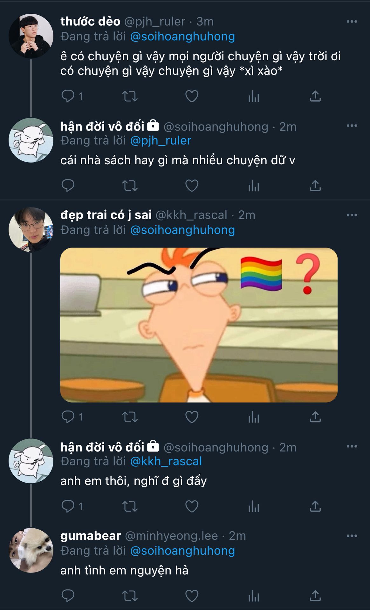The width and height of the screenshot is (370, 610).
Task: Like thước dẻo's tweet
Action: (192, 96)
